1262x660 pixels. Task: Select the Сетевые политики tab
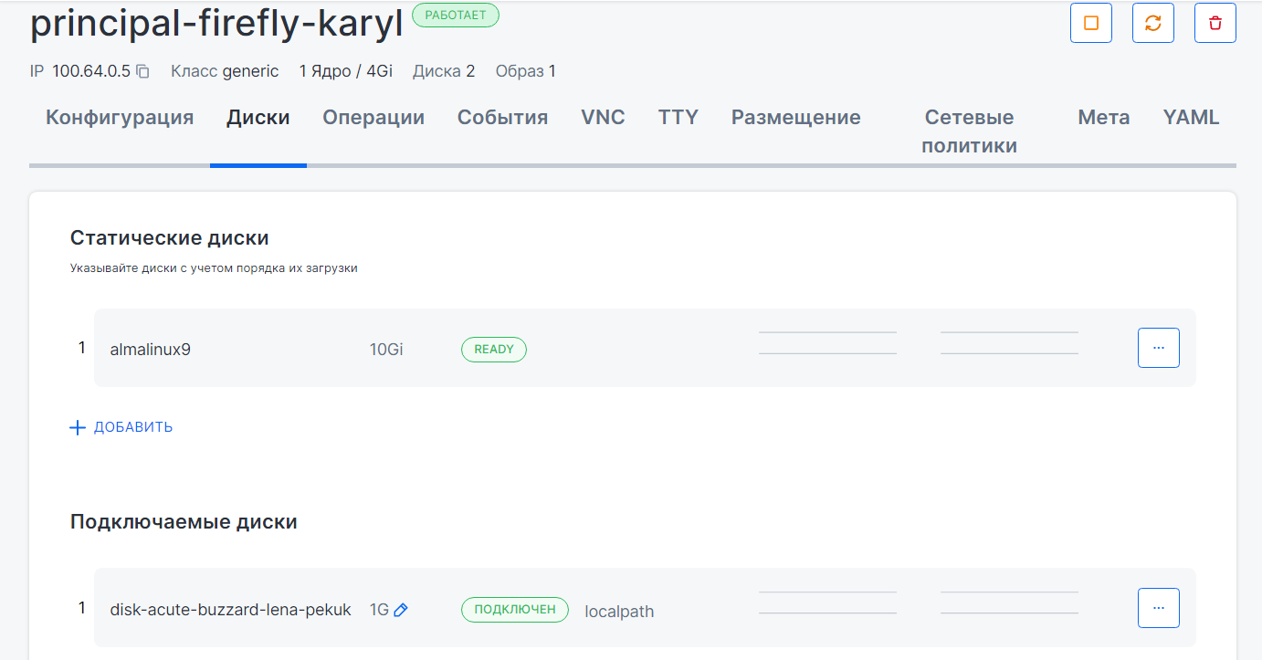pyautogui.click(x=969, y=131)
